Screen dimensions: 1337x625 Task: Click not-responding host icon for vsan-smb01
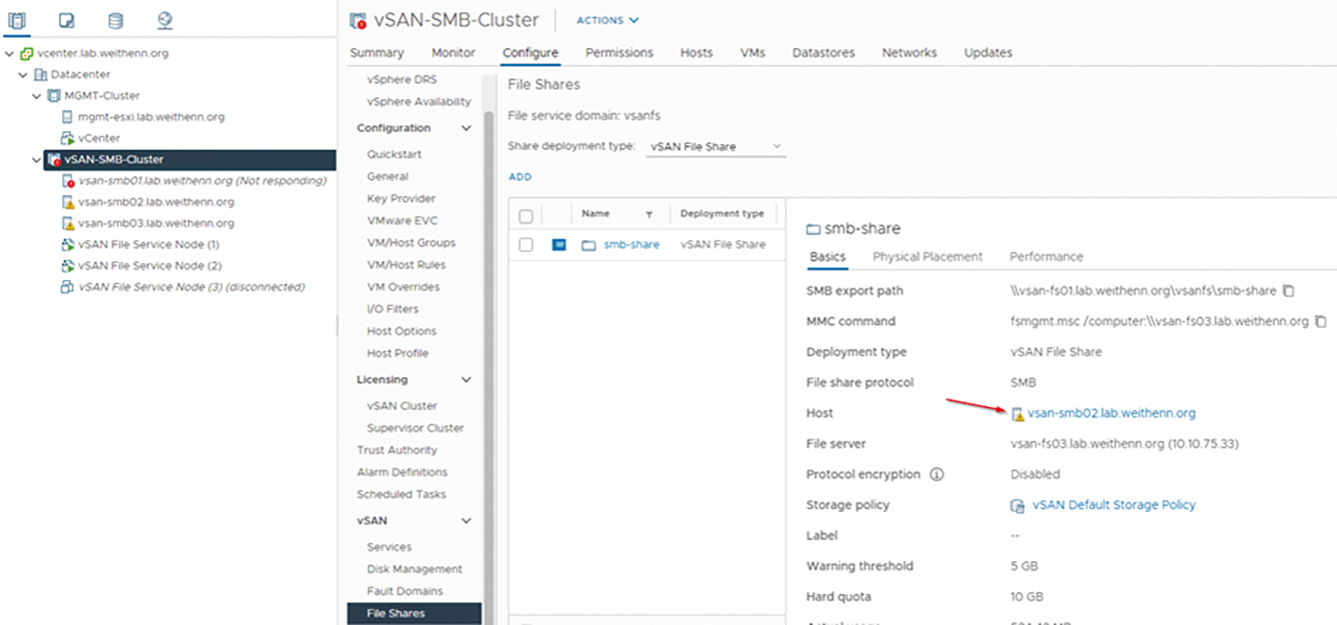pyautogui.click(x=68, y=181)
